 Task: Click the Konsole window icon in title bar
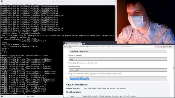coord(2,1)
